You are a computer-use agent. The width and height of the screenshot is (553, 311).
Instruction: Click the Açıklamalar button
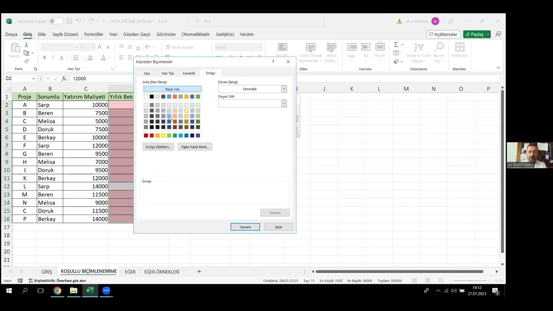[x=443, y=34]
